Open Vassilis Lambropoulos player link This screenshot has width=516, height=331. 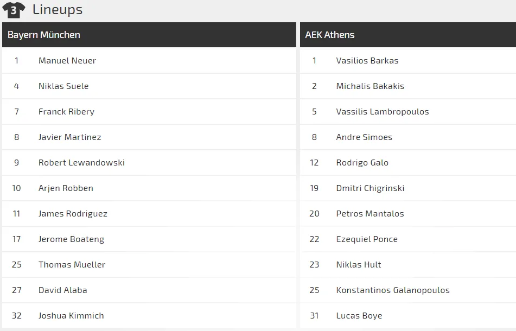(383, 112)
